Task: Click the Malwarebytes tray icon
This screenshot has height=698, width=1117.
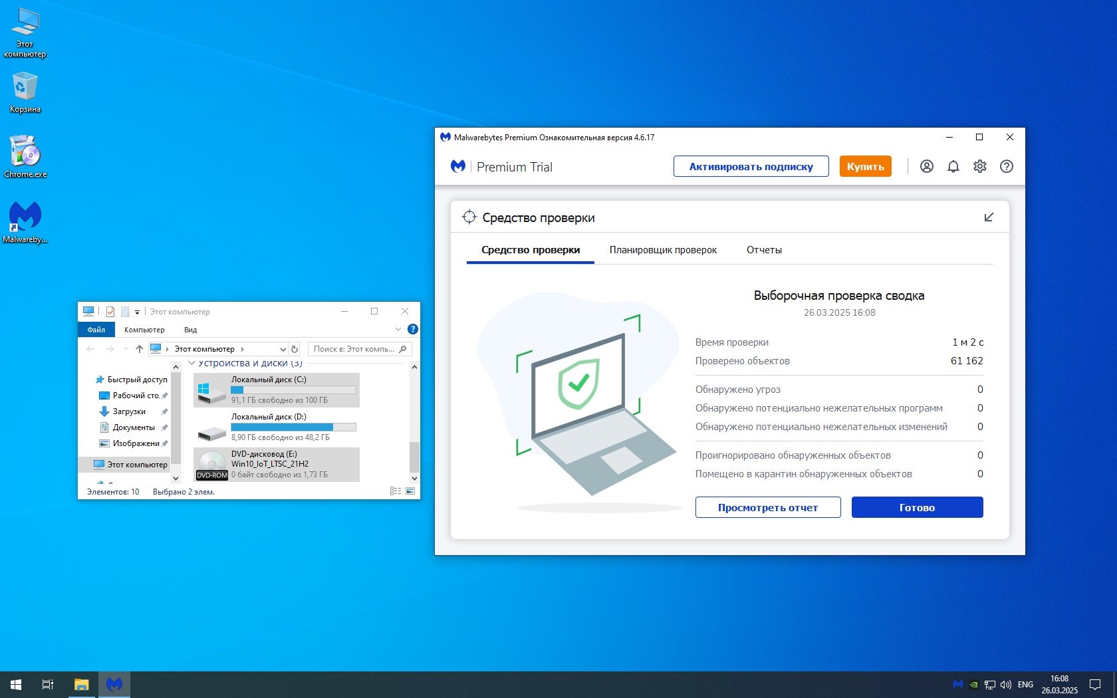Action: 957,684
